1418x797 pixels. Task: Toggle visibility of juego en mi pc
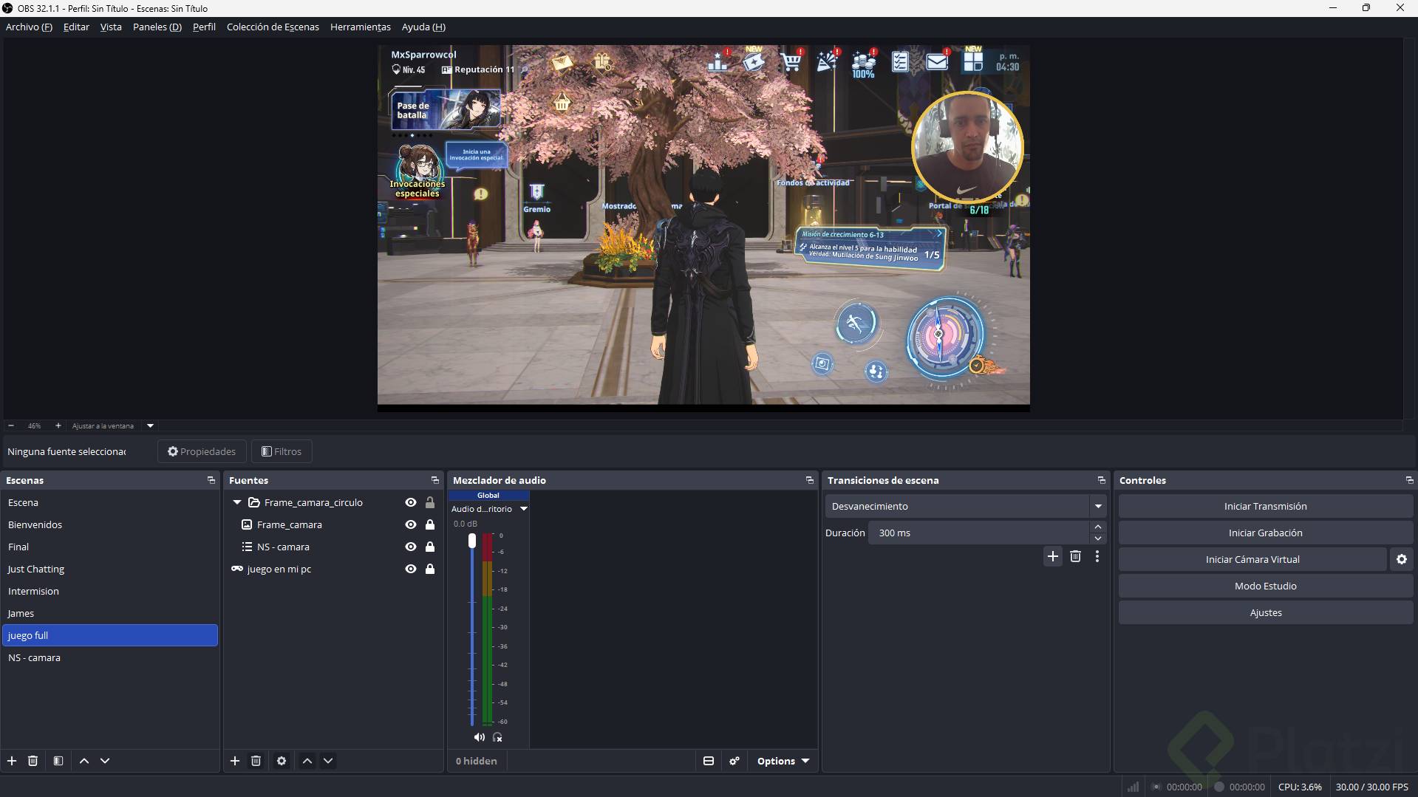coord(411,569)
